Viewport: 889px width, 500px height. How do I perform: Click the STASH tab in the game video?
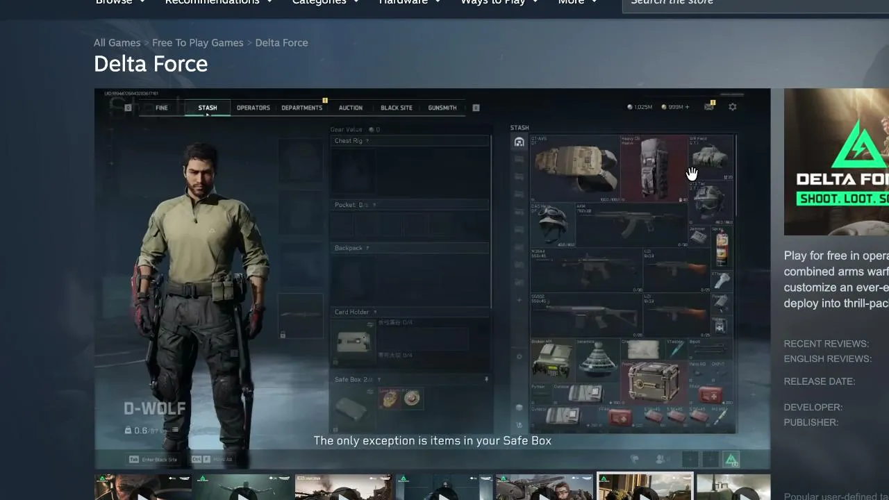(208, 108)
